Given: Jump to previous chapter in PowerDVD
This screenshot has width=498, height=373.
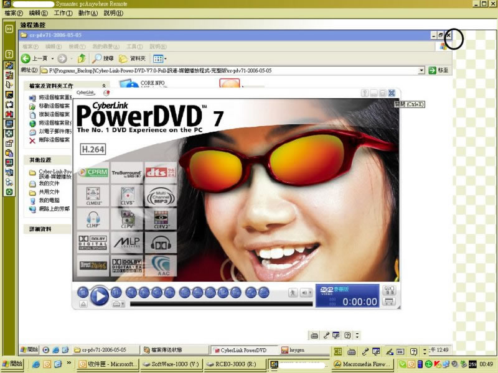Looking at the screenshot, I should point(131,292).
